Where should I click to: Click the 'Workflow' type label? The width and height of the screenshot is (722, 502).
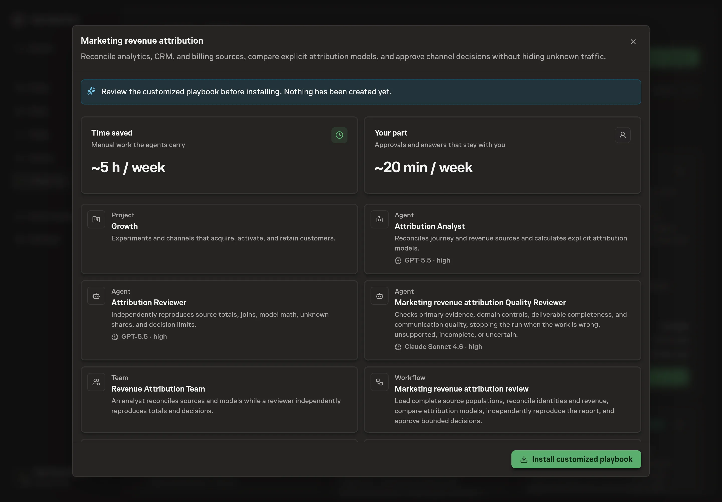(x=410, y=378)
